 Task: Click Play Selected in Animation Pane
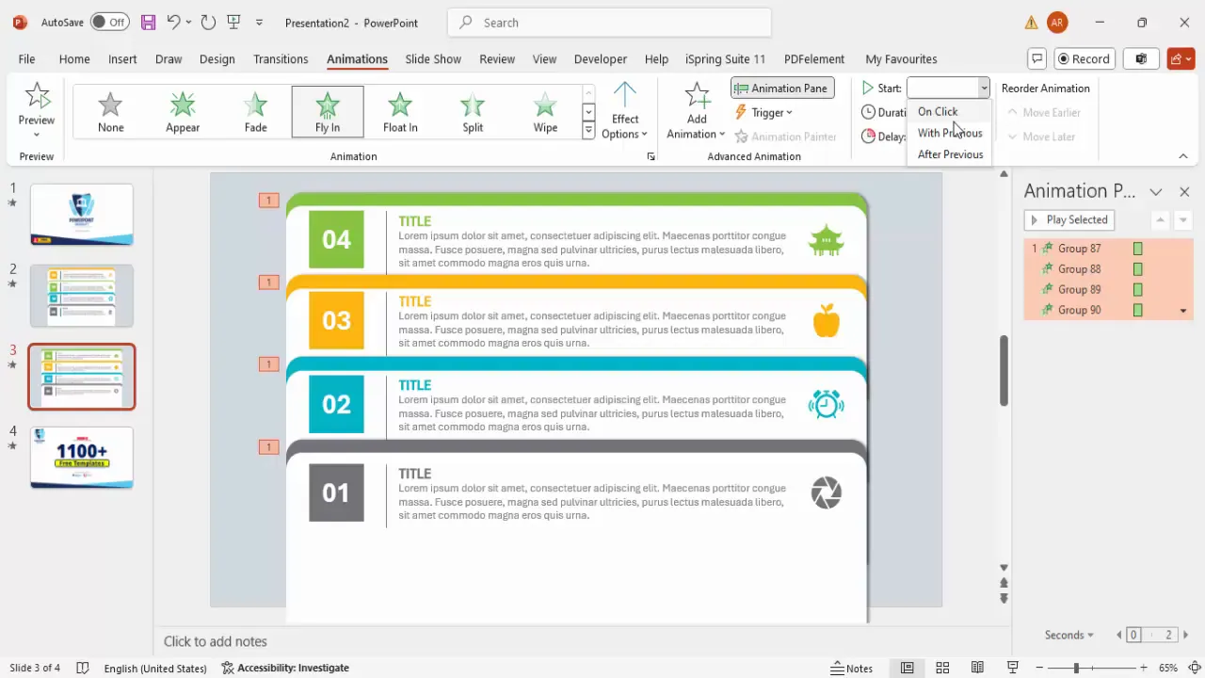click(x=1069, y=219)
